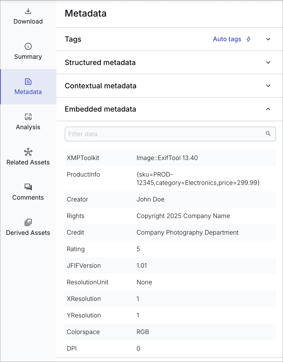Open Analysis using the image icon
Image resolution: width=283 pixels, height=362 pixels.
(28, 116)
